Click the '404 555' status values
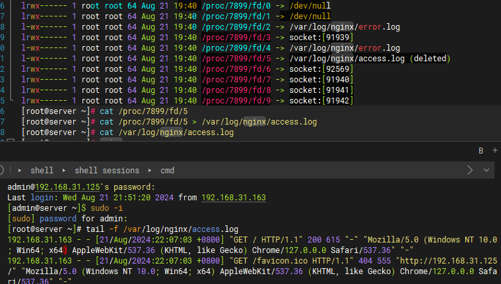The image size is (501, 284). coord(374,261)
